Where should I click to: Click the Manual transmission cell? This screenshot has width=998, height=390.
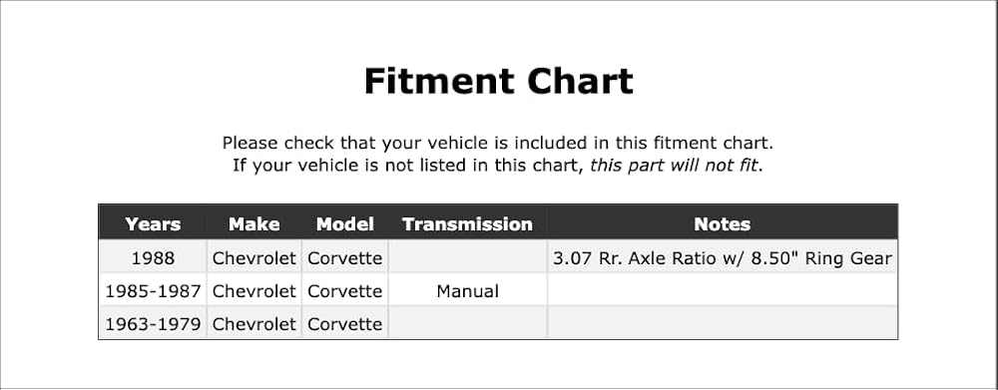point(468,291)
